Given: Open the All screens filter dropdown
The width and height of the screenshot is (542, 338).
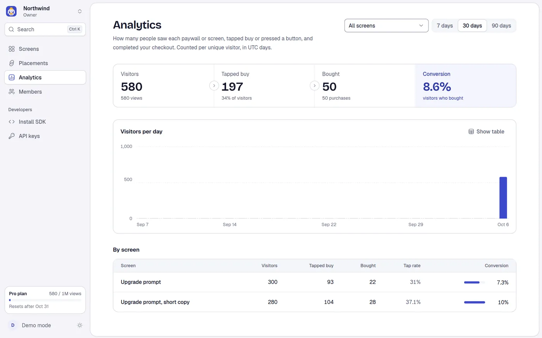Looking at the screenshot, I should pos(386,26).
